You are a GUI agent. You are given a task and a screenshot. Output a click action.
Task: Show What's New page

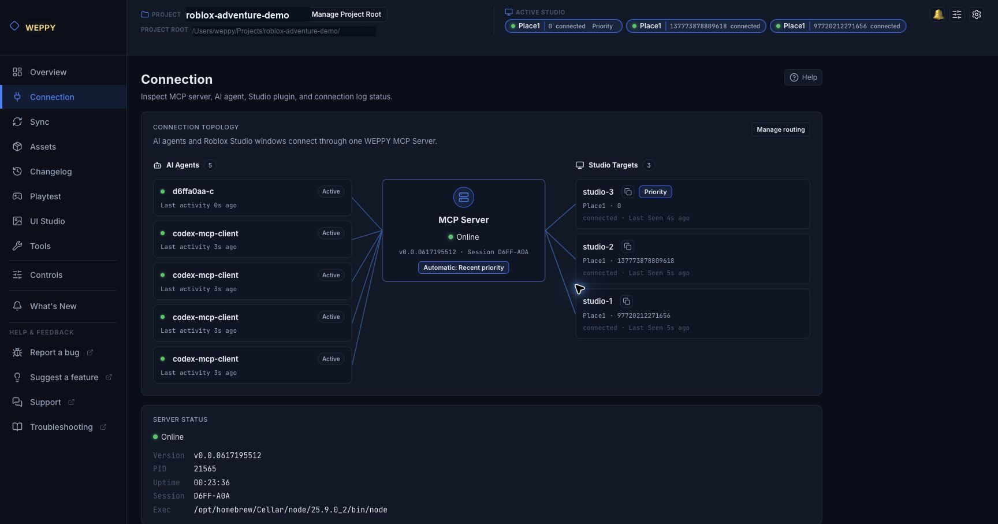64,306
